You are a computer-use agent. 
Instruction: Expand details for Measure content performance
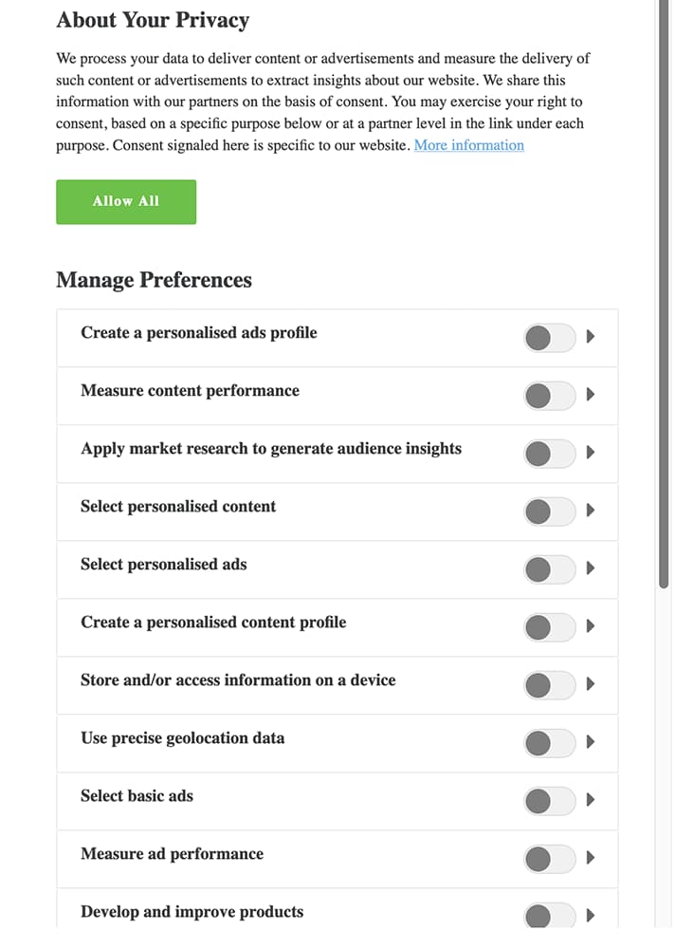click(x=593, y=396)
